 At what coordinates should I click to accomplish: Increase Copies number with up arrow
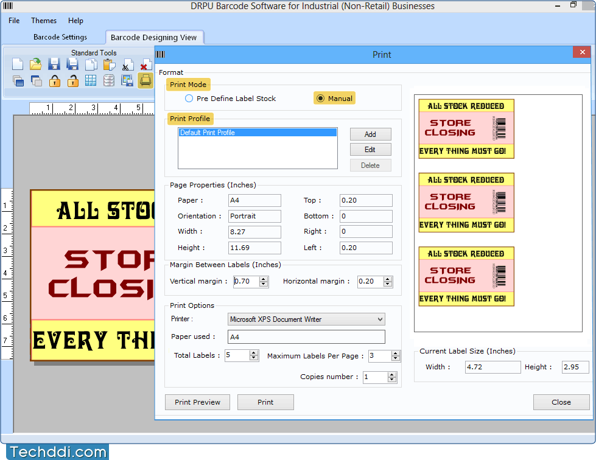tap(392, 375)
